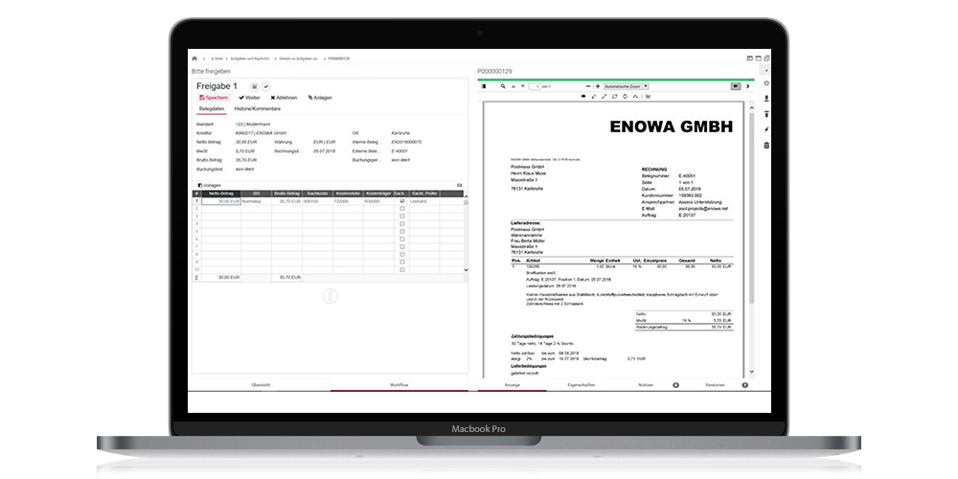Click table scrollbar up arrow

(467, 194)
